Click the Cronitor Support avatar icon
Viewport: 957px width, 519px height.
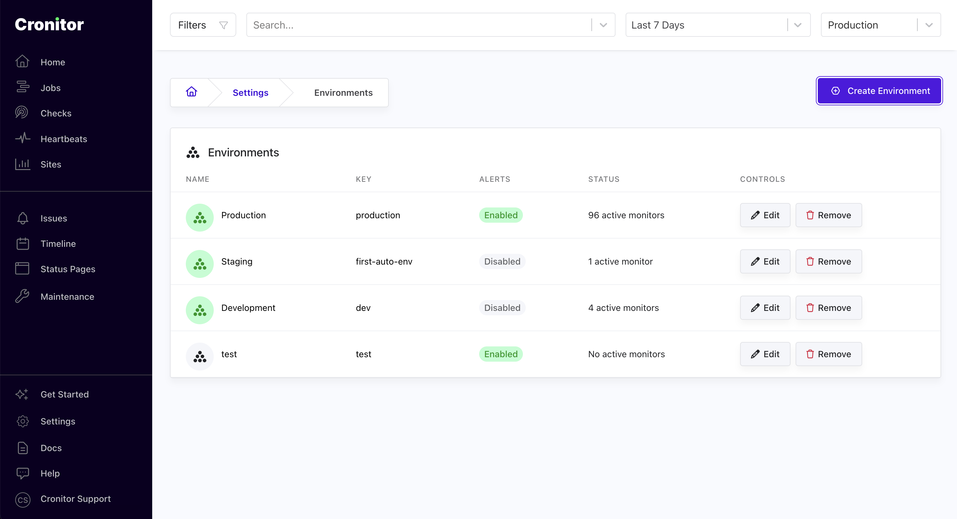click(23, 499)
